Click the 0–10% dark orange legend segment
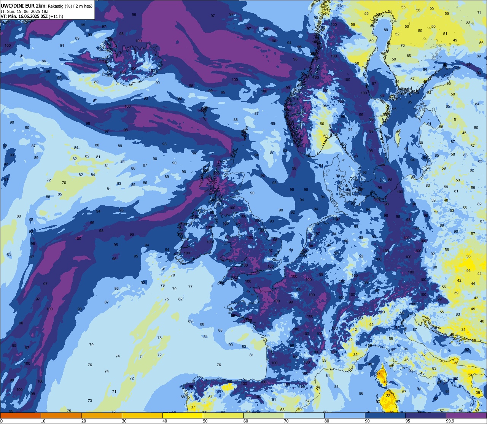This screenshot has width=487, height=424. 21,415
